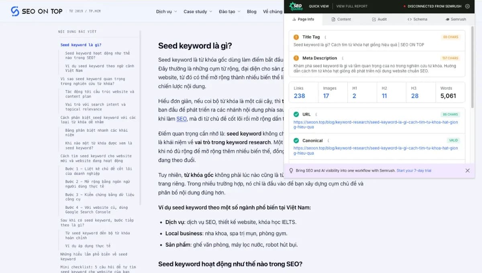This screenshot has width=482, height=273.
Task: Switch to the Semrush tab
Action: tap(455, 19)
